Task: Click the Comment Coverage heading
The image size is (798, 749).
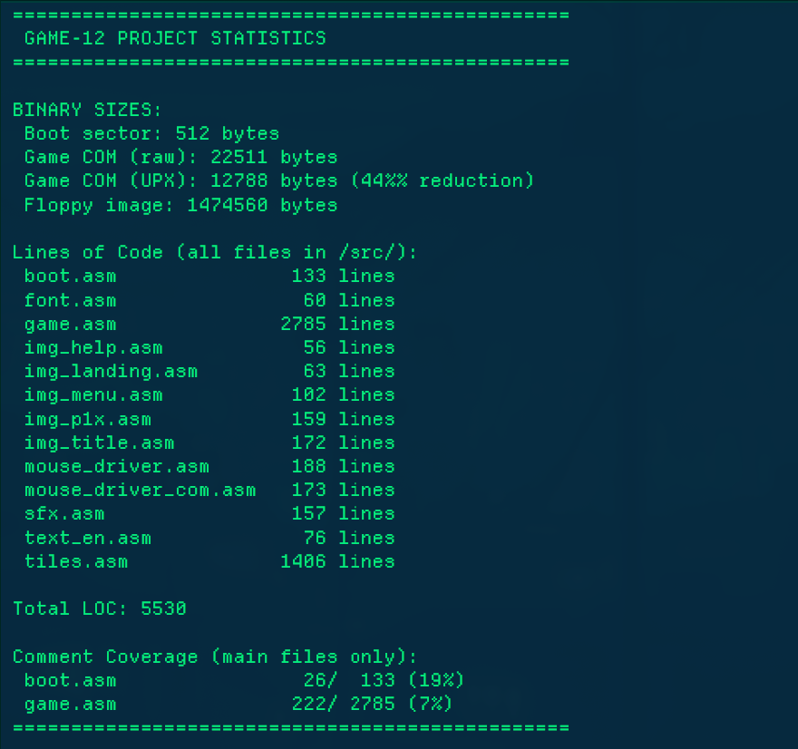Action: tap(215, 657)
